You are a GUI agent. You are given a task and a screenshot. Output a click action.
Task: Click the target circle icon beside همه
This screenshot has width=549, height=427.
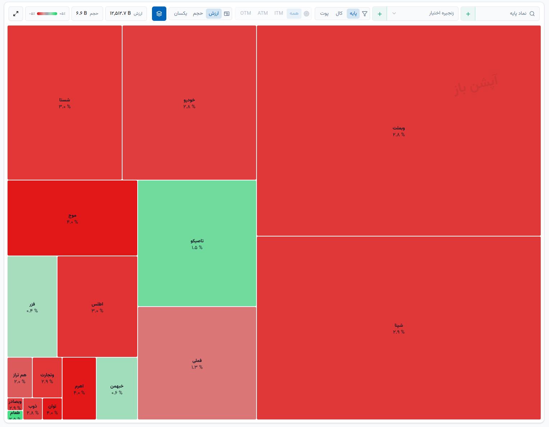306,14
